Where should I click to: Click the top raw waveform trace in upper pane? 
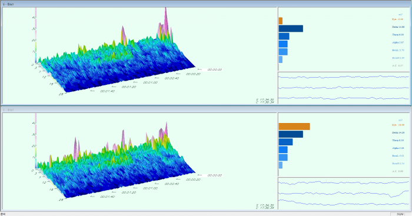[x=343, y=77]
